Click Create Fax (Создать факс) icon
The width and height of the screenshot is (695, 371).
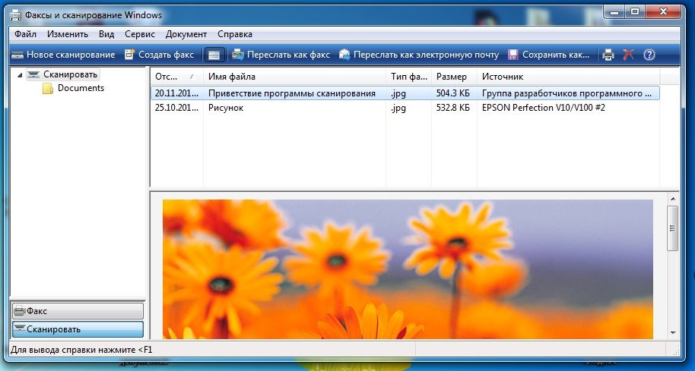pos(130,55)
